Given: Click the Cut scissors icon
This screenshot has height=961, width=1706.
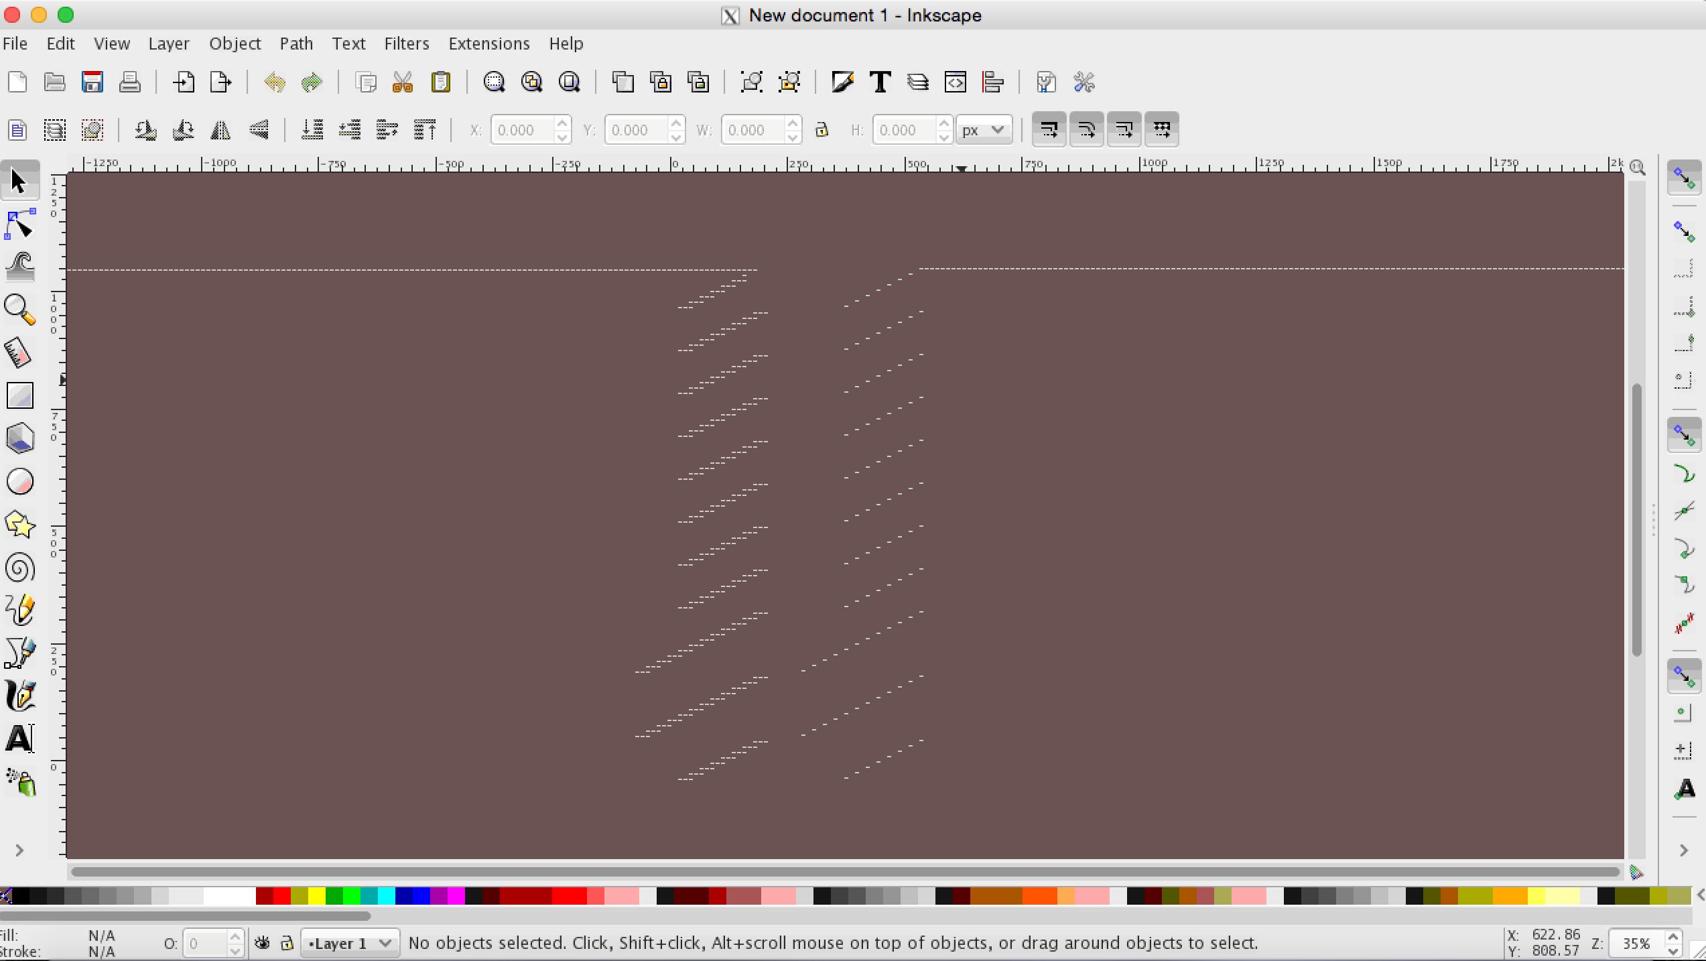Looking at the screenshot, I should pos(403,82).
